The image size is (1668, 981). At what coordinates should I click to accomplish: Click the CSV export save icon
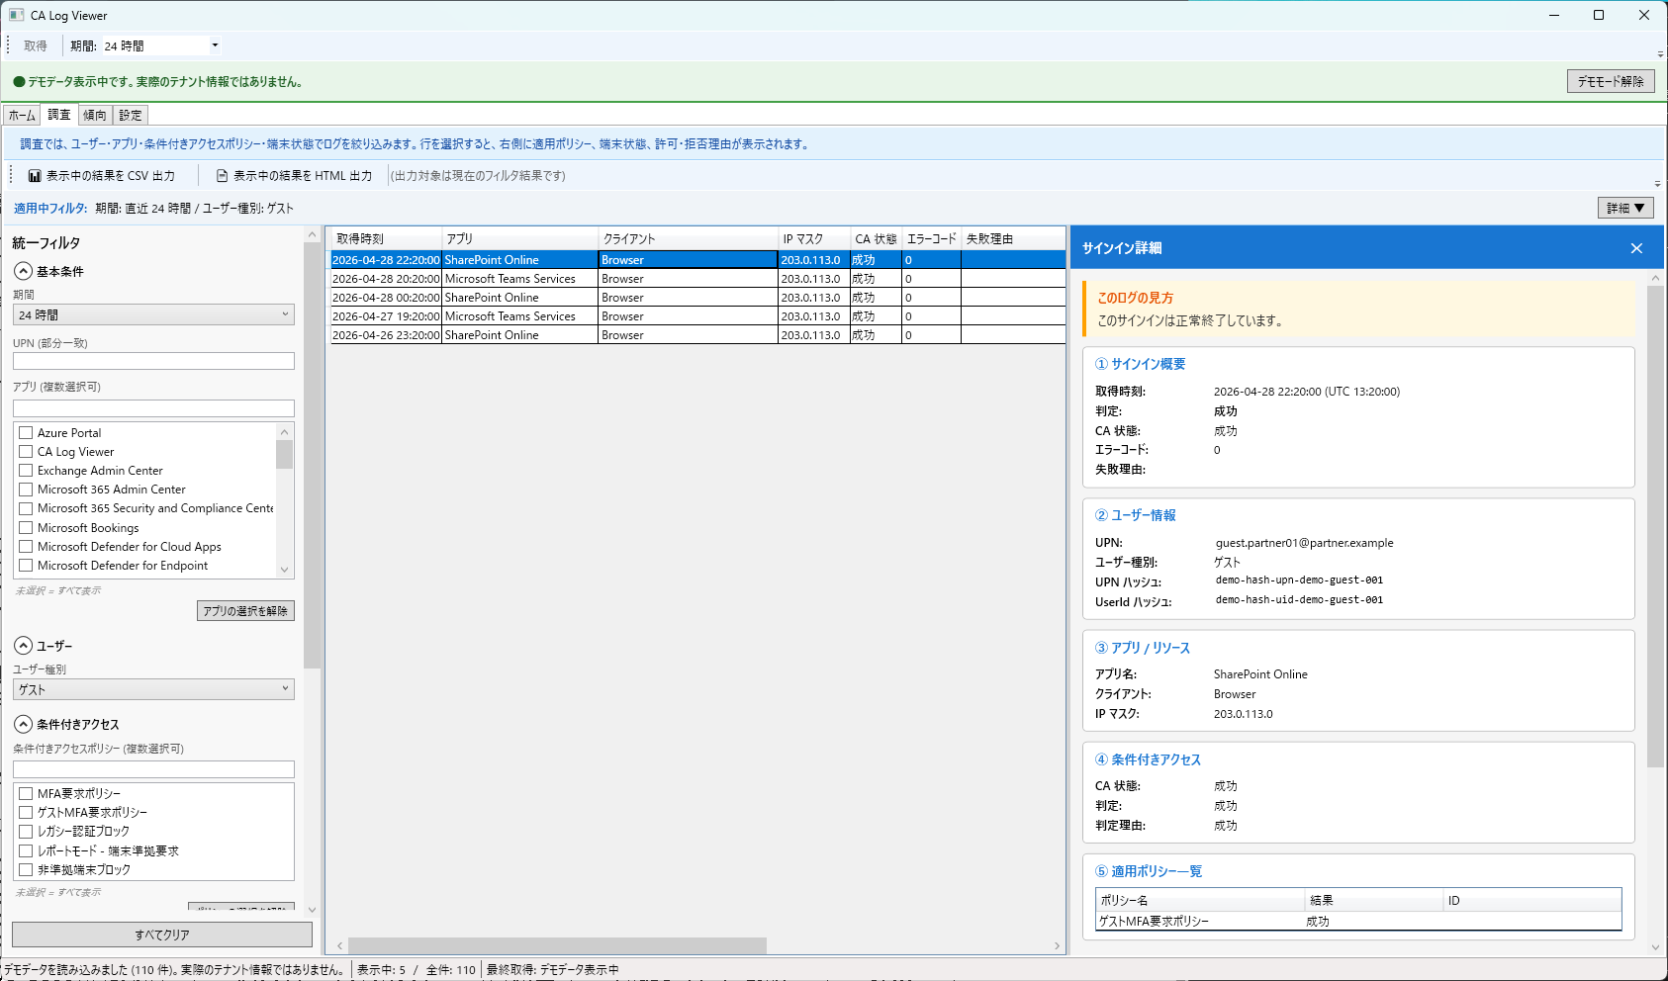pyautogui.click(x=35, y=176)
